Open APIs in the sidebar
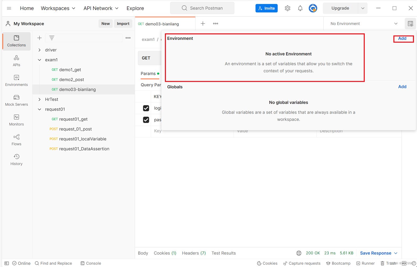417x267 pixels. (16, 61)
